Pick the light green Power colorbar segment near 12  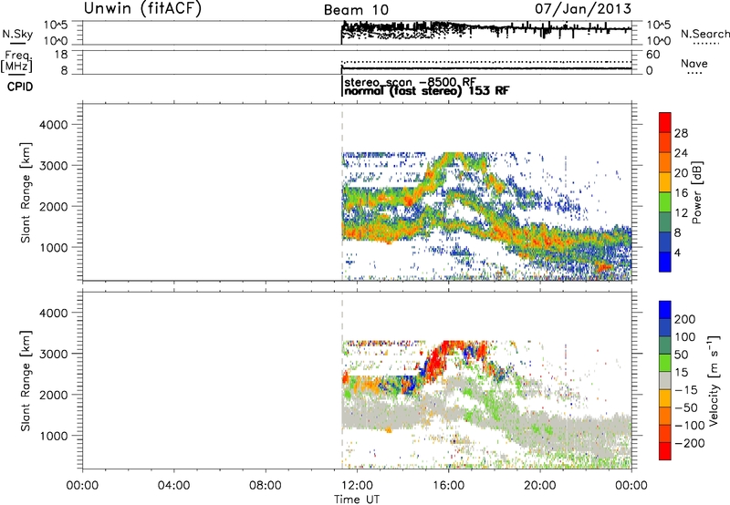pos(665,201)
